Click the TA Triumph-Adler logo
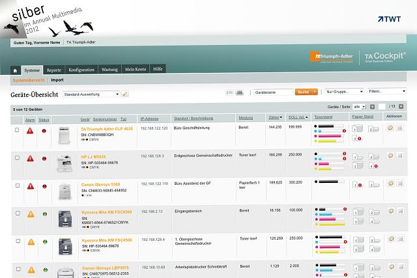This screenshot has width=417, height=278. (x=332, y=57)
